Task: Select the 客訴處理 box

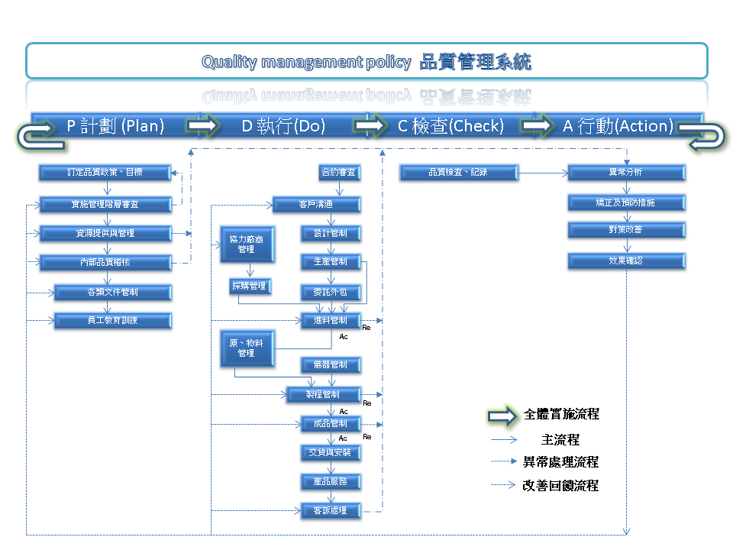Action: coord(331,511)
